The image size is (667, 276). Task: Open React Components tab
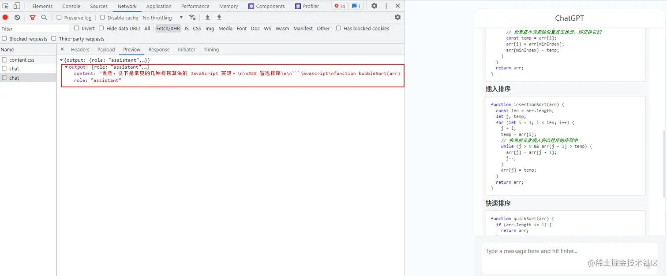point(266,6)
